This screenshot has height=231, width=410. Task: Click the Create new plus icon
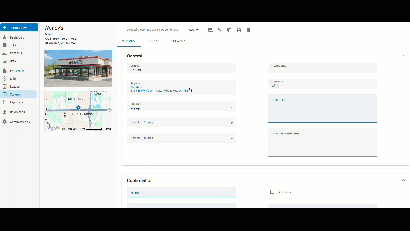5,28
